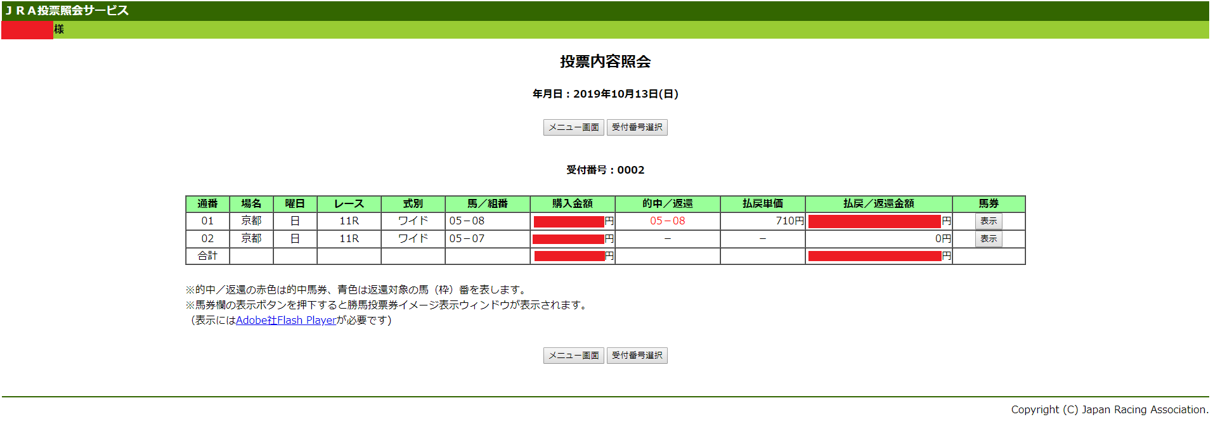
Task: Select the 払戻/返還金額 column header
Action: [x=879, y=203]
